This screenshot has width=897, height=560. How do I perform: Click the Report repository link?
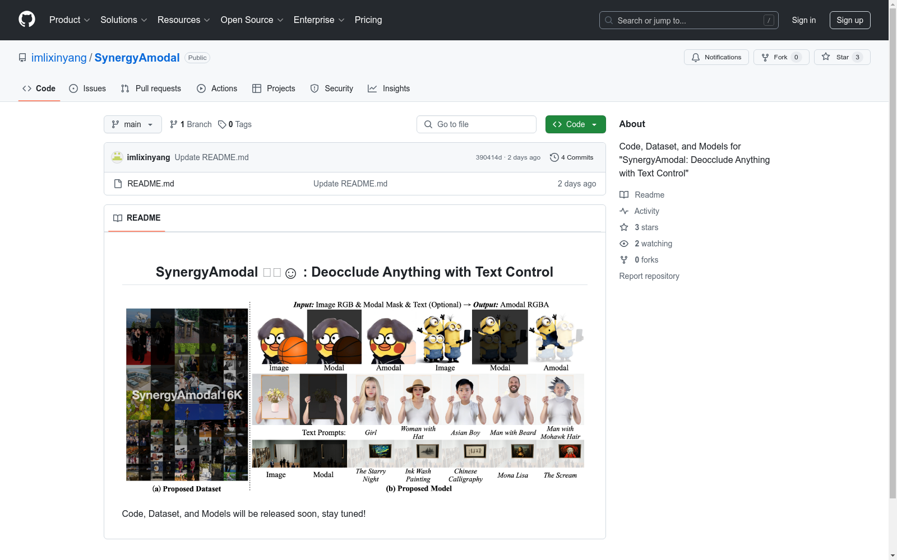tap(649, 276)
